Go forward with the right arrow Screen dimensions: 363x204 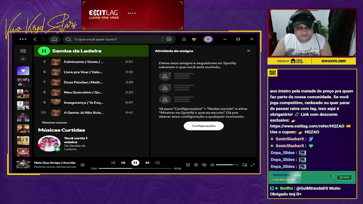43,39
